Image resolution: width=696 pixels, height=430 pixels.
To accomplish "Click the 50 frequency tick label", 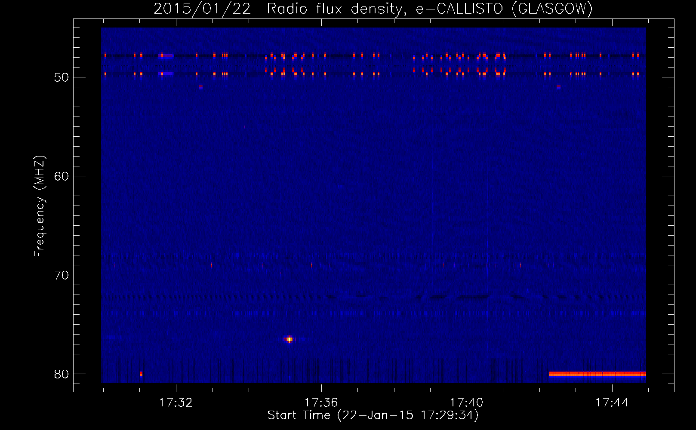I will click(62, 77).
